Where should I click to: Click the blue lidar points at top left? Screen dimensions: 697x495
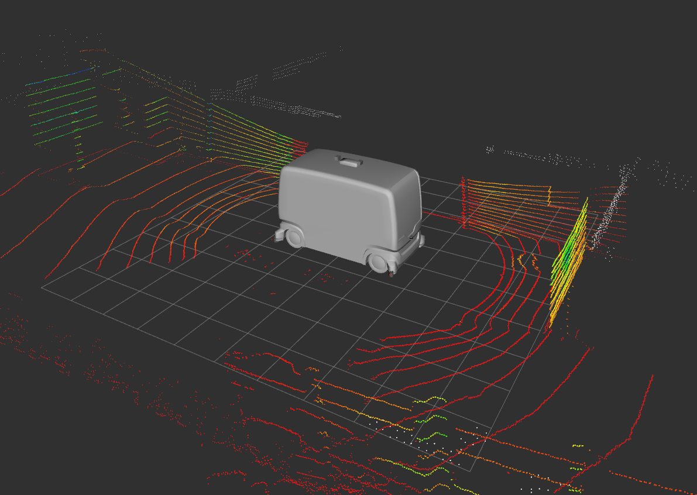tap(82, 72)
